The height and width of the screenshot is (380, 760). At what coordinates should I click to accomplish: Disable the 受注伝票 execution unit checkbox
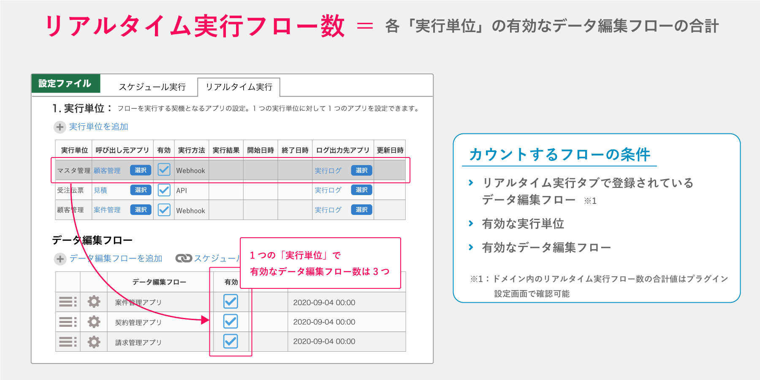coord(164,190)
